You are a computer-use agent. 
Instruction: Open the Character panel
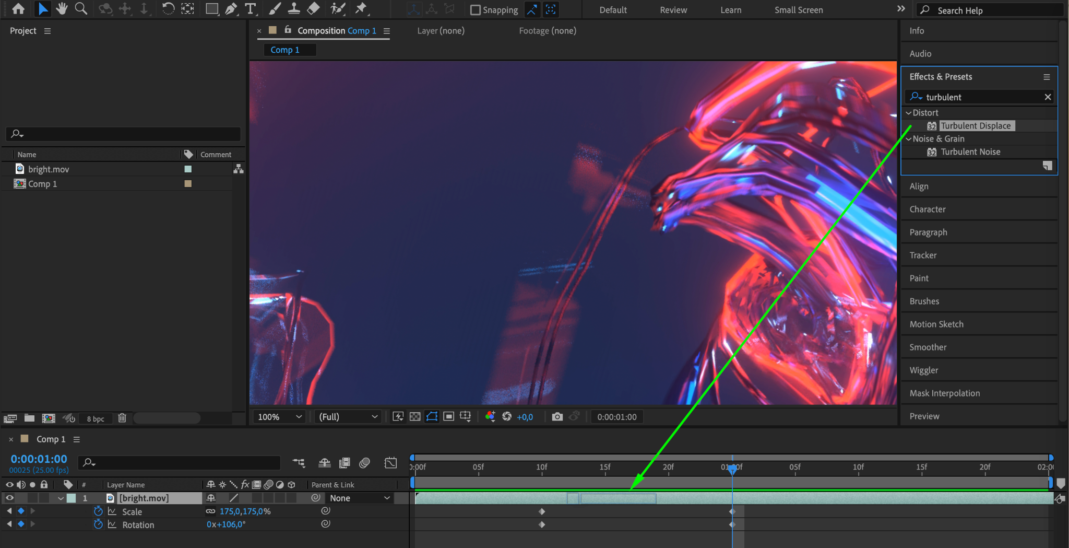point(928,209)
